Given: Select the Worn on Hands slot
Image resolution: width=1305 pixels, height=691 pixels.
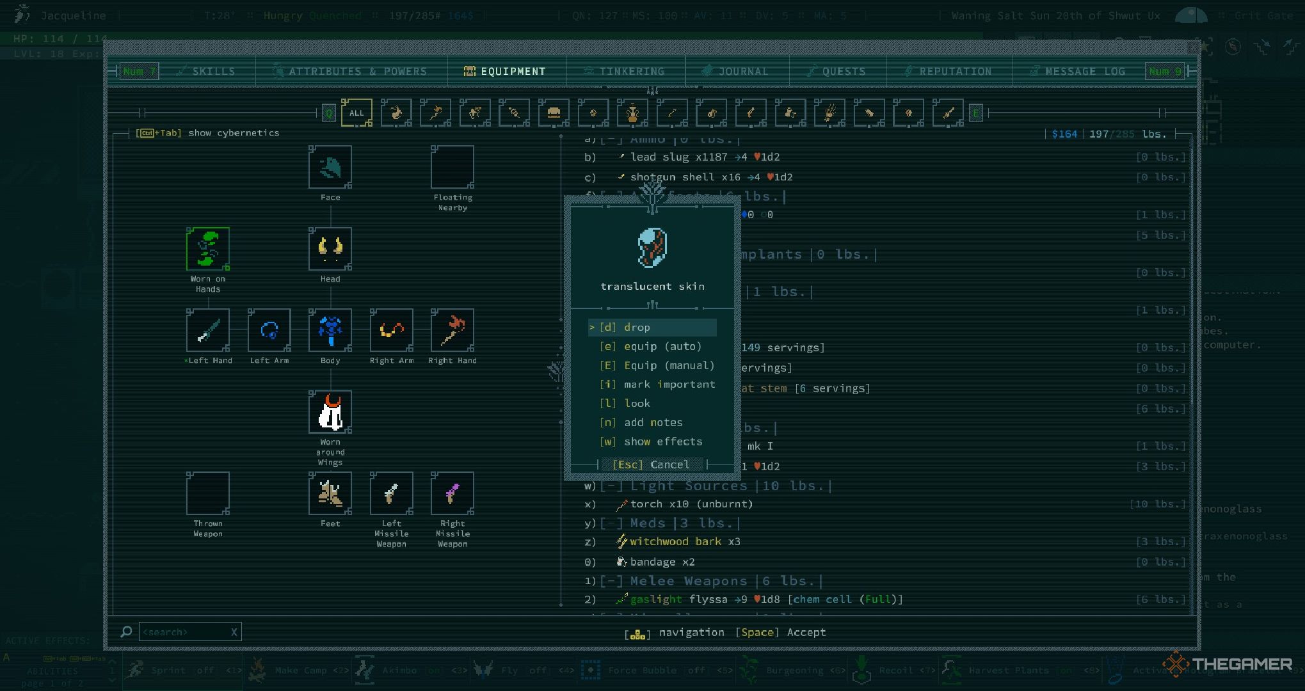Looking at the screenshot, I should [208, 249].
